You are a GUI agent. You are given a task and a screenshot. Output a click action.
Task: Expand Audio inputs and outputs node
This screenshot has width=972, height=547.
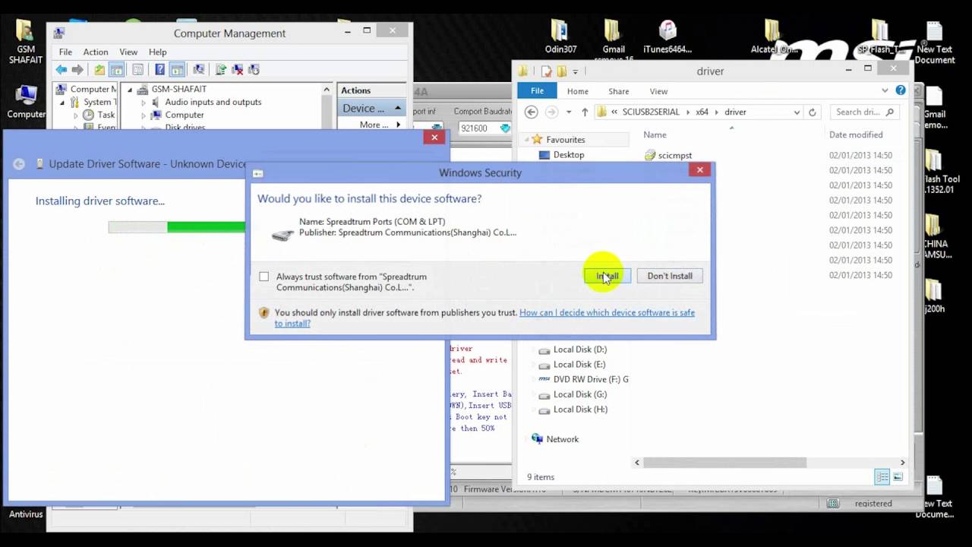(144, 102)
